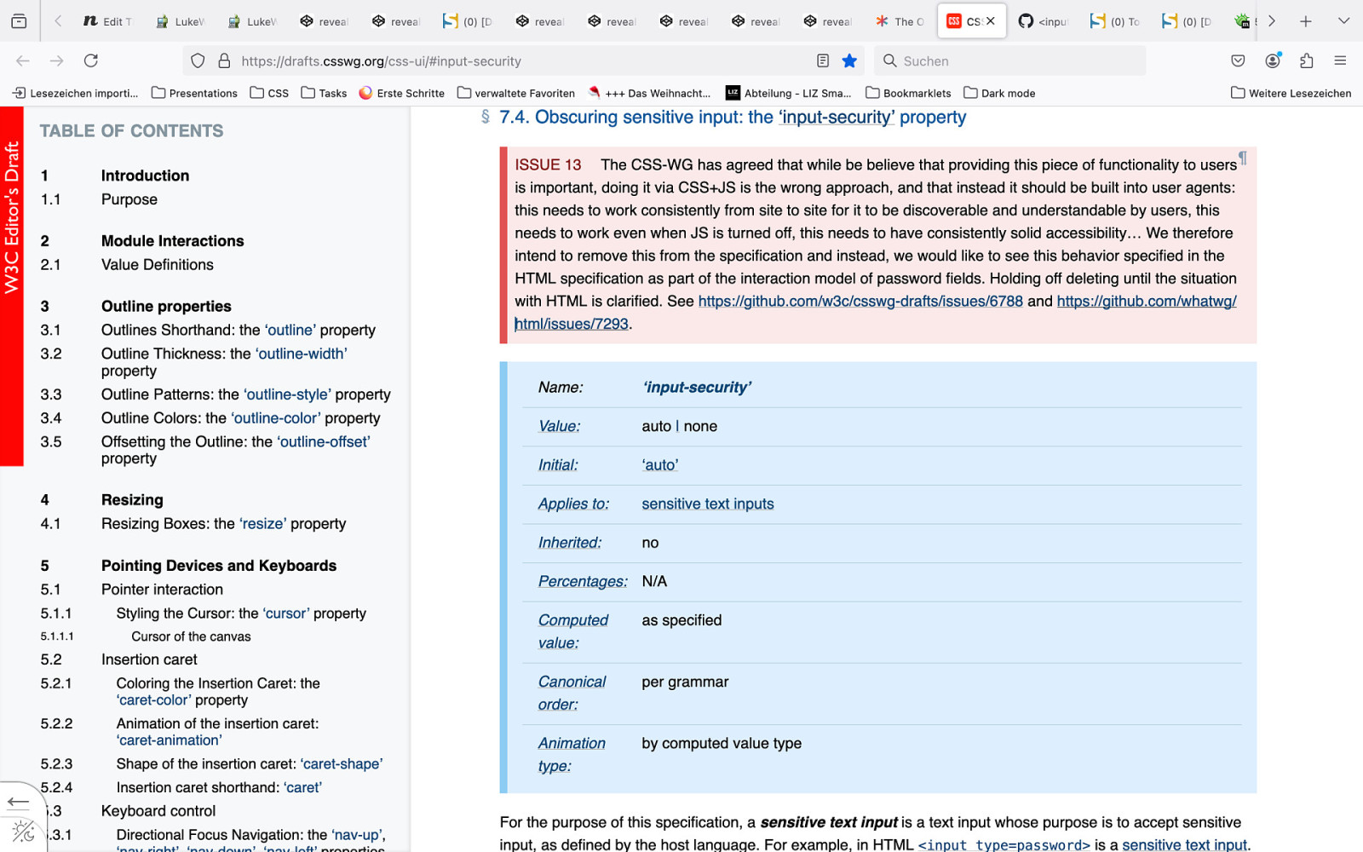Go to 'Introduction' in table of contents
1363x852 pixels.
[x=145, y=176]
